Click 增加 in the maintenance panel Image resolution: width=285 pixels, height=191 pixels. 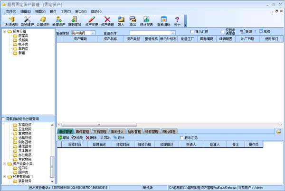pos(64,137)
